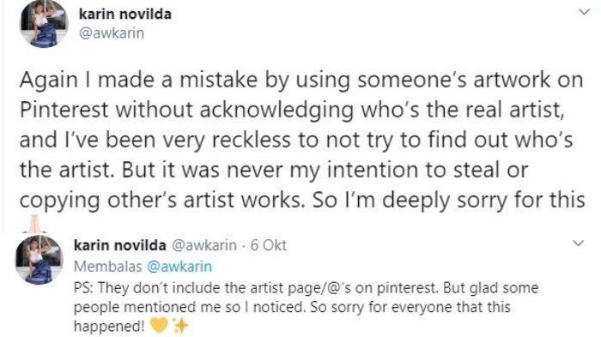This screenshot has height=337, width=601.
Task: Expand the reply tweet's options chevron
Action: 578,244
